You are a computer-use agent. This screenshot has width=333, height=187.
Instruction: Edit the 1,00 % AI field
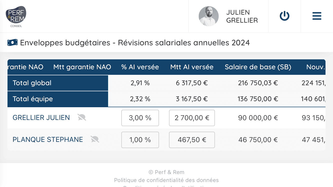(140, 140)
